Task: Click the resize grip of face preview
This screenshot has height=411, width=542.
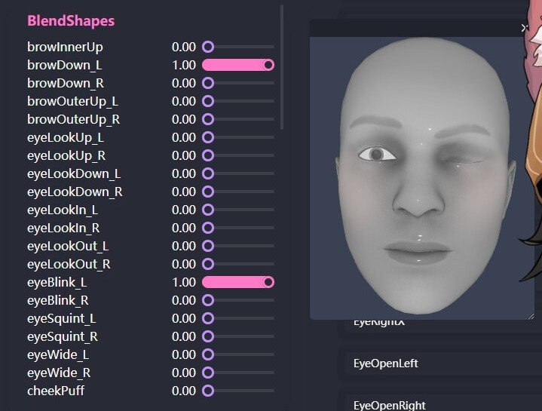Action: point(529,315)
